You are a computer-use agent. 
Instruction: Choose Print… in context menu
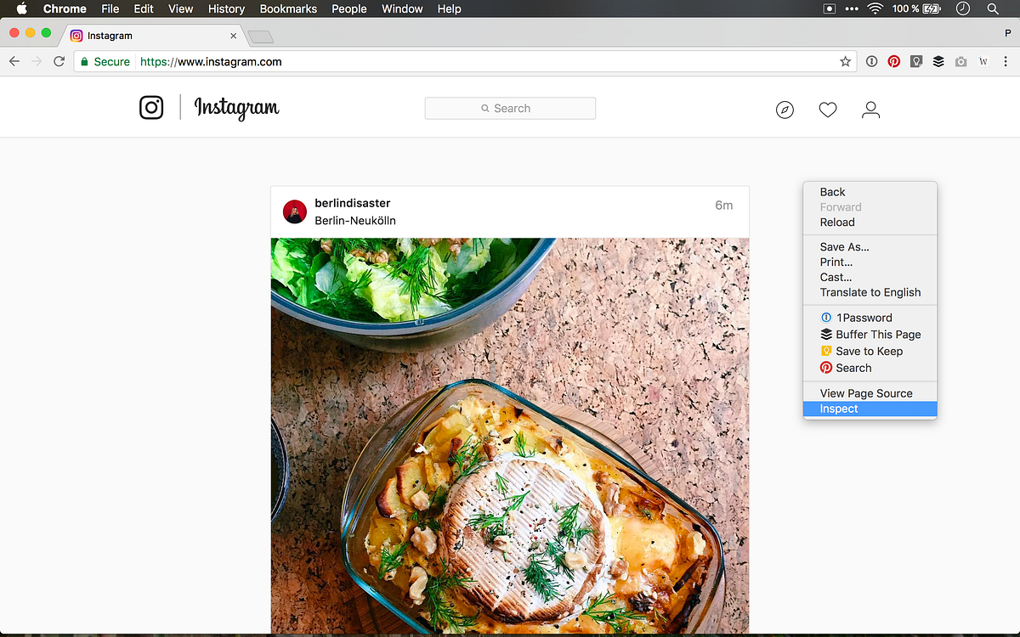pos(870,262)
